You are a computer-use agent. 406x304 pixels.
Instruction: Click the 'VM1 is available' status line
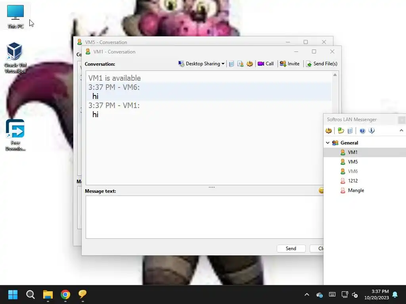point(115,78)
